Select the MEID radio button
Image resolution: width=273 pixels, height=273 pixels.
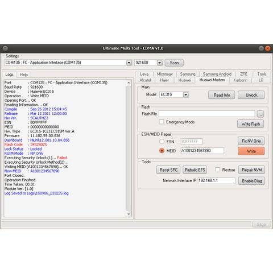click(162, 151)
